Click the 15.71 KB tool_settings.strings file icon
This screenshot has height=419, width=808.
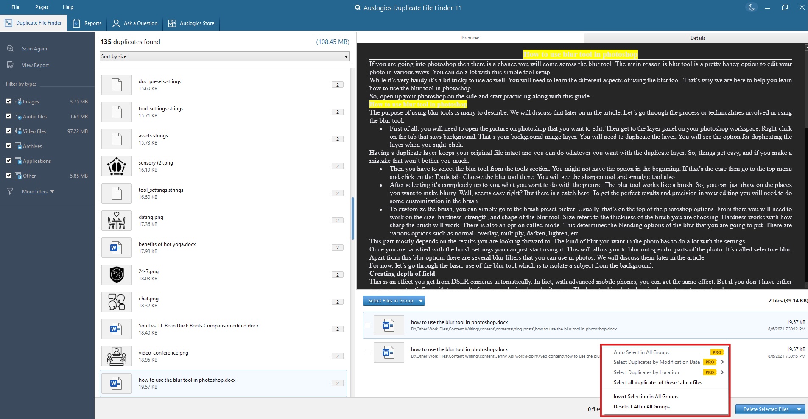tap(117, 112)
